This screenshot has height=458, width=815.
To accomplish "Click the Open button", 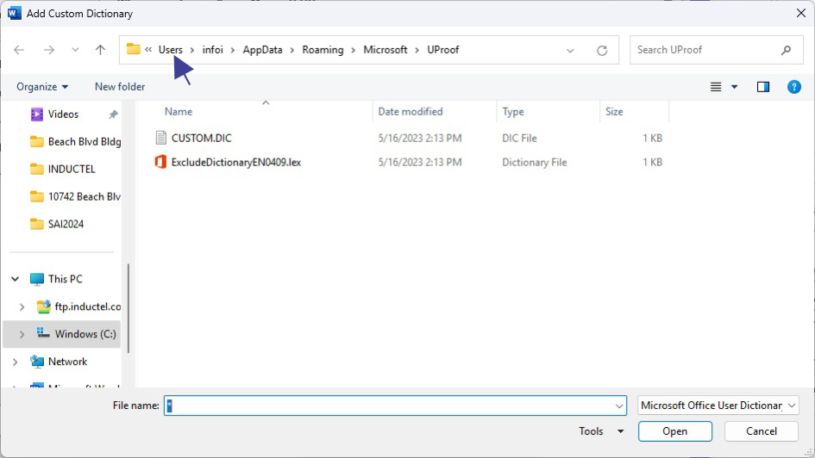I will 674,431.
